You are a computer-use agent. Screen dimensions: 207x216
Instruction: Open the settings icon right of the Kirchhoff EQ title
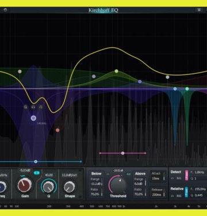point(199,10)
